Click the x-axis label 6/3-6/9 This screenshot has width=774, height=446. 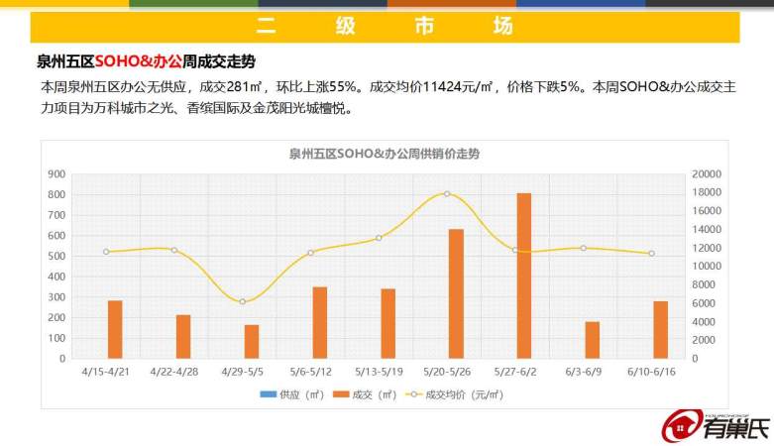[x=584, y=372]
